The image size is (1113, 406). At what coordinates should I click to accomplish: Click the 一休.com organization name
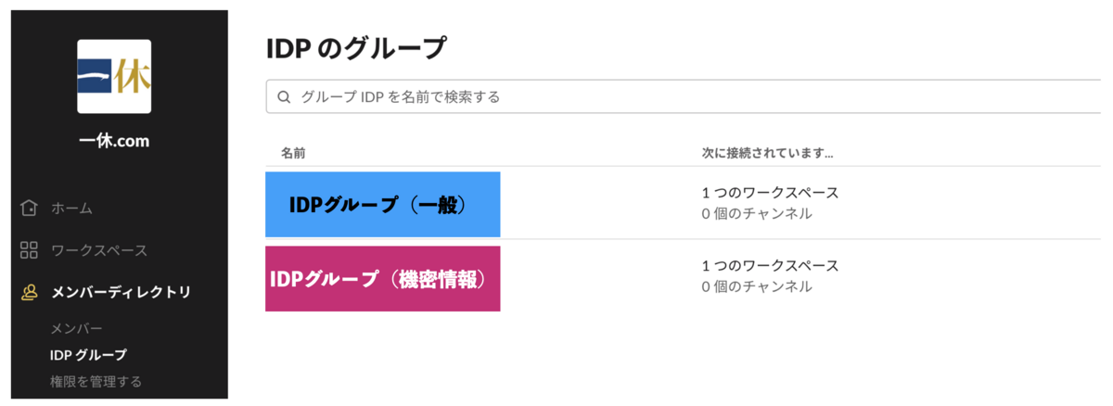[114, 141]
